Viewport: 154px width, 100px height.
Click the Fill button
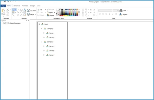[x=40, y=10]
